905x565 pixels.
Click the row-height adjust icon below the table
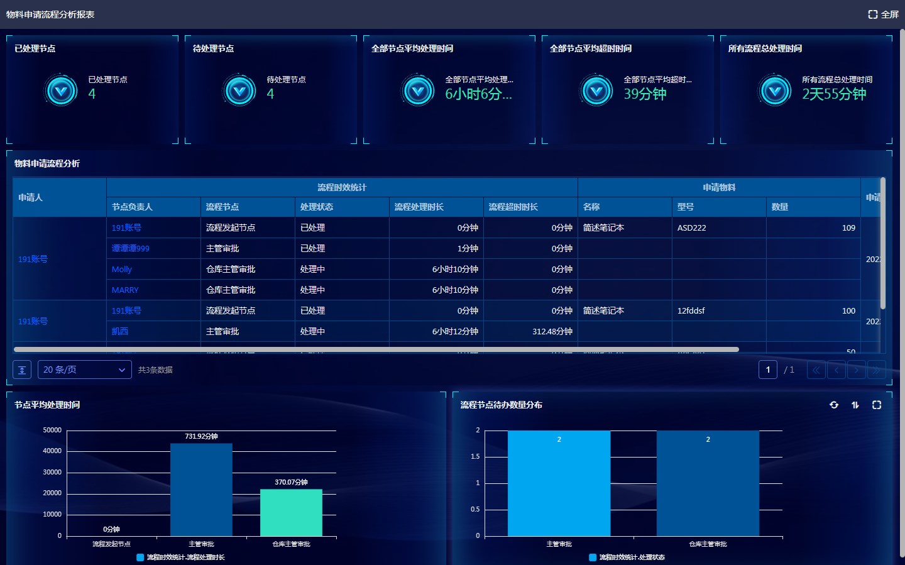22,370
